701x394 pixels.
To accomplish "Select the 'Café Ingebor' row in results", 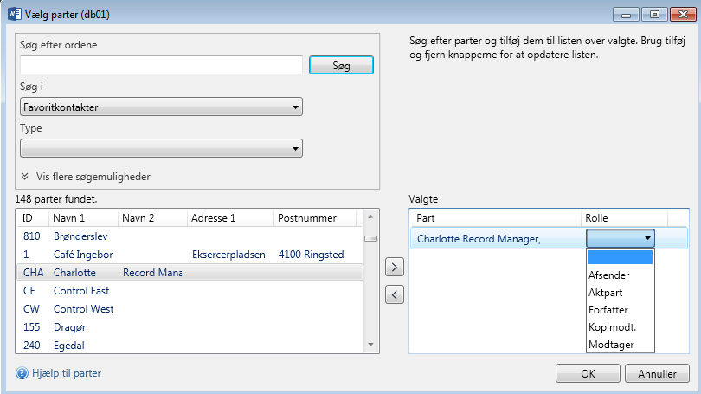I will (82, 255).
